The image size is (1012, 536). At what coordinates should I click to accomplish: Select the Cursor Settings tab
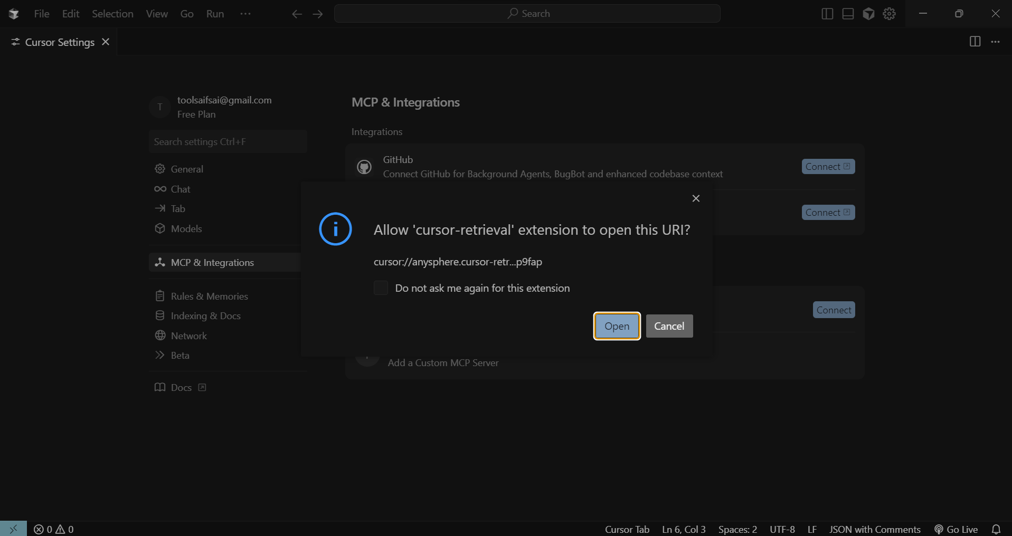click(x=58, y=42)
